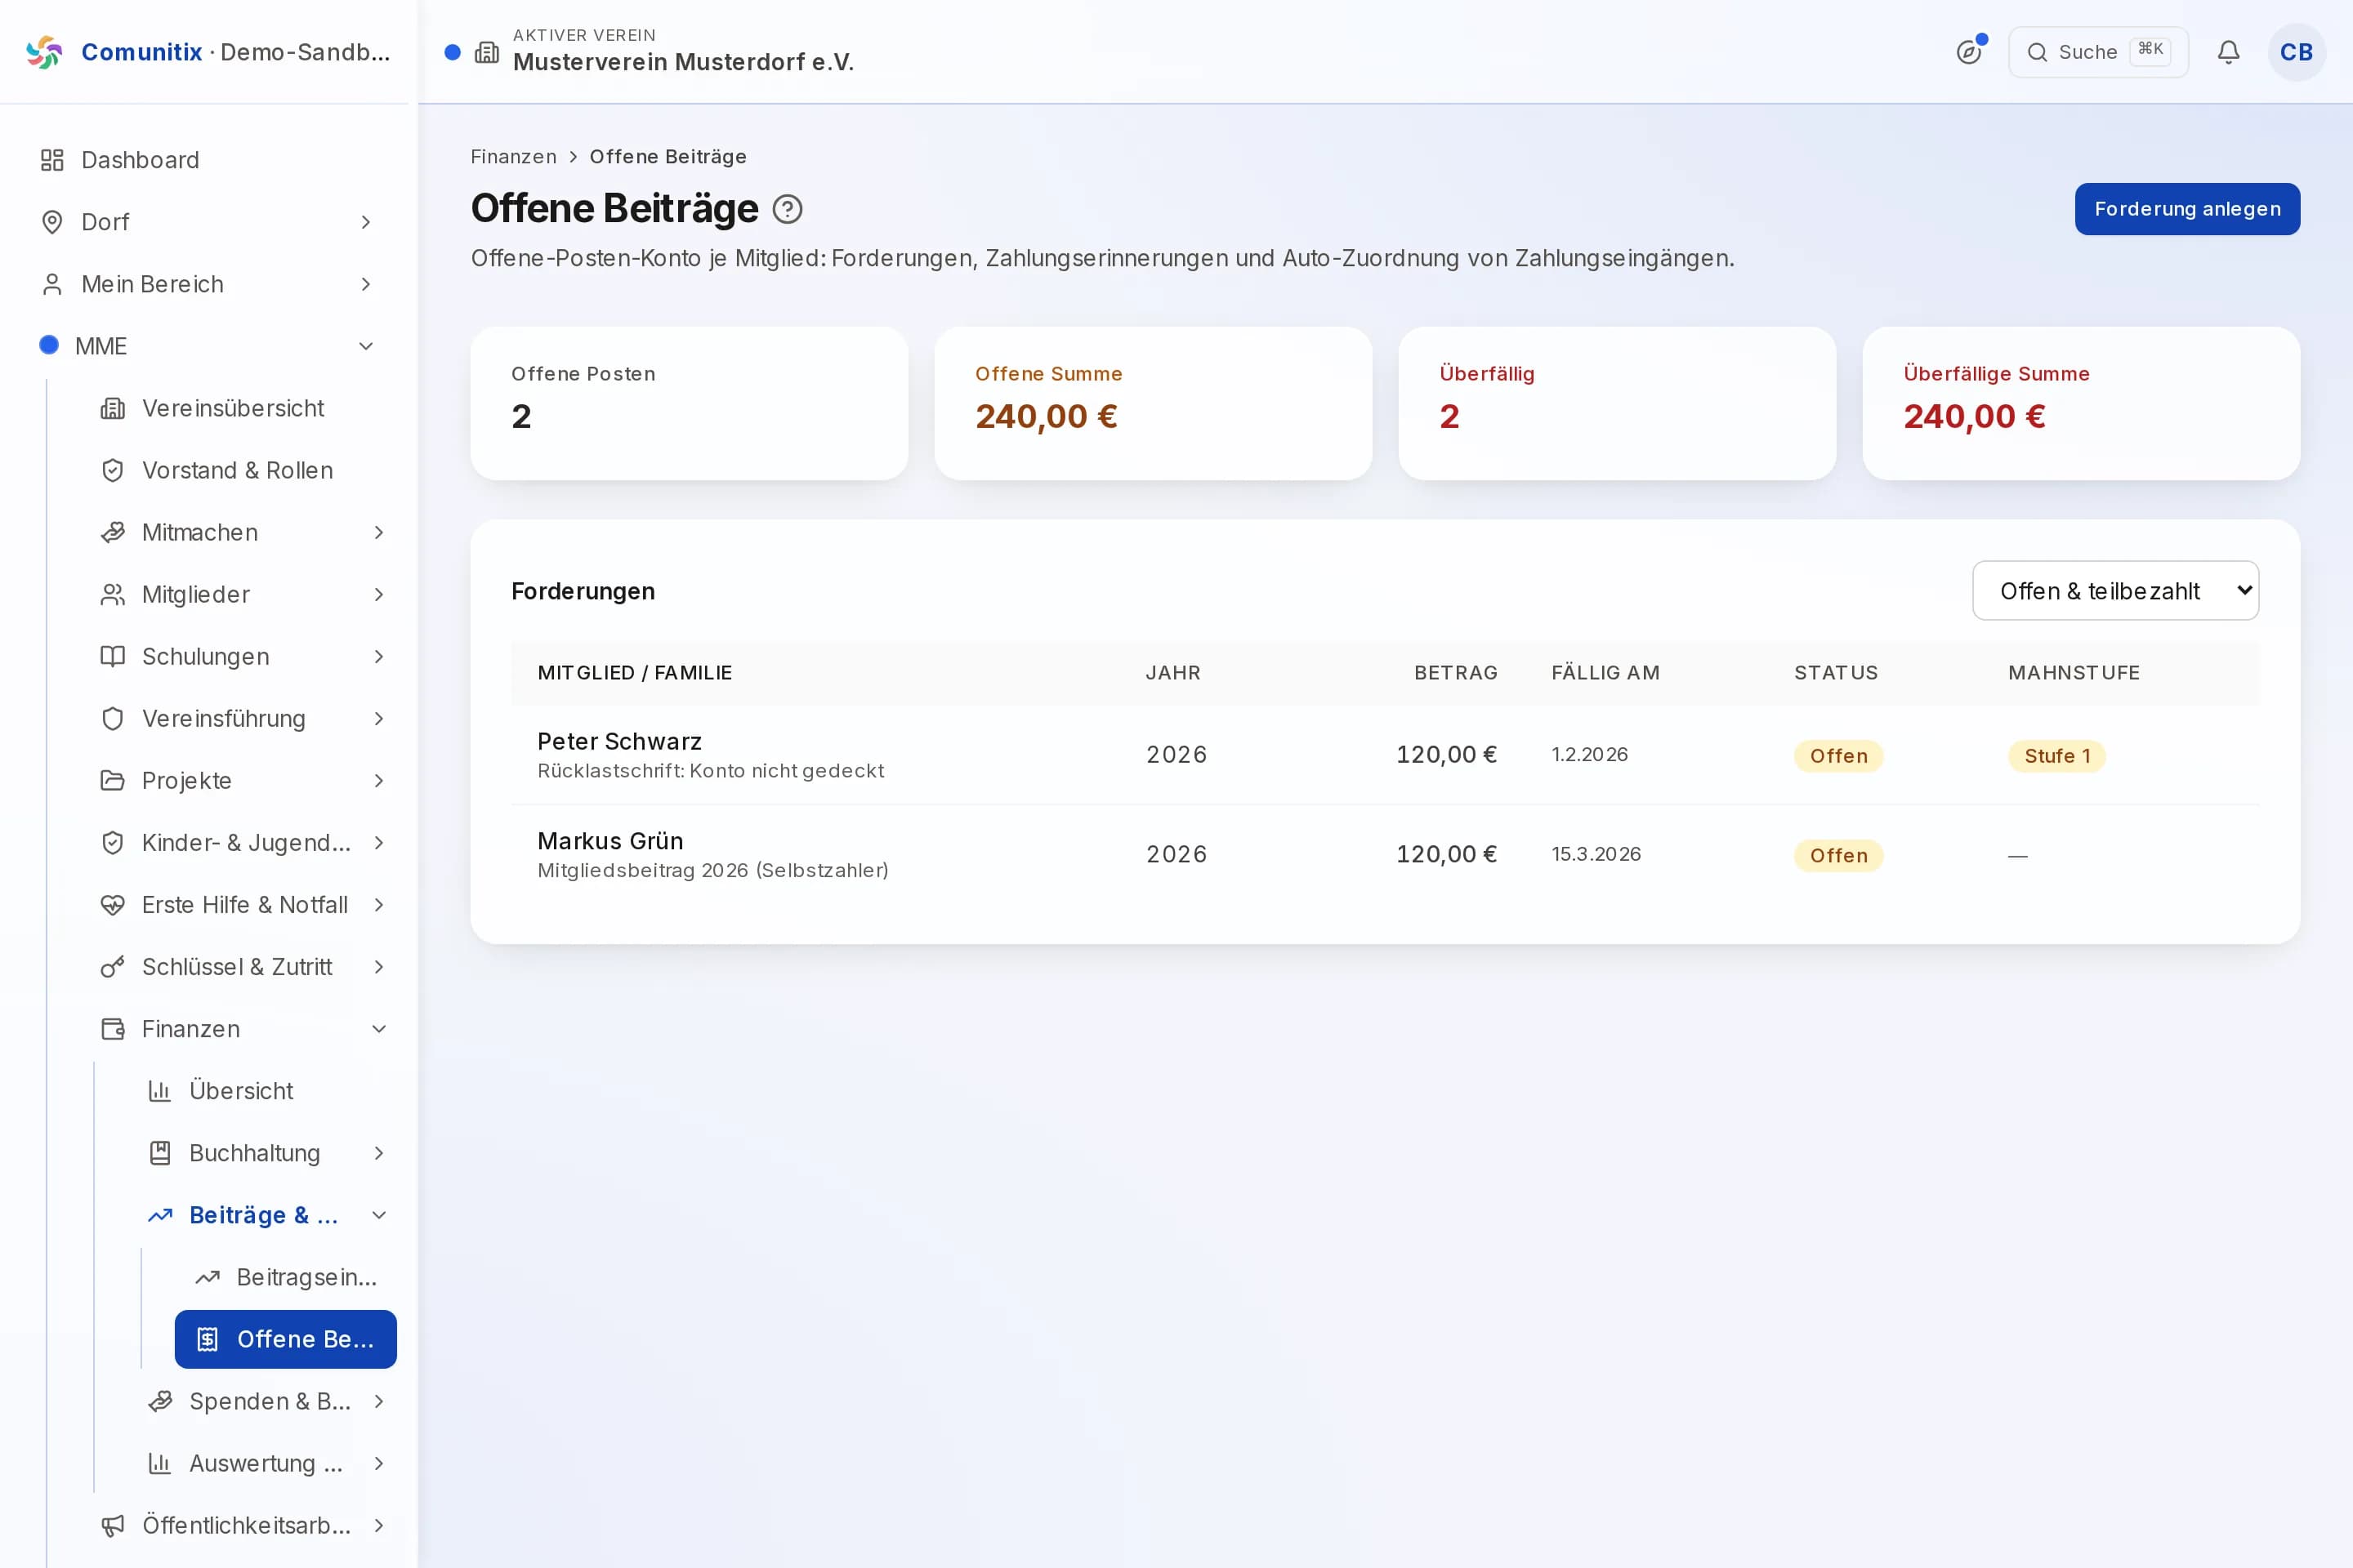
Task: Click the Mitglieder people icon
Action: (113, 594)
